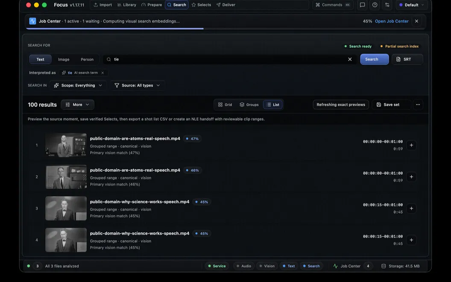Add result 1 to selects with plus
451x282 pixels.
click(411, 145)
